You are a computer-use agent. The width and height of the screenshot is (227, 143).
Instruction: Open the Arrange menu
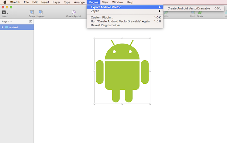click(x=79, y=2)
